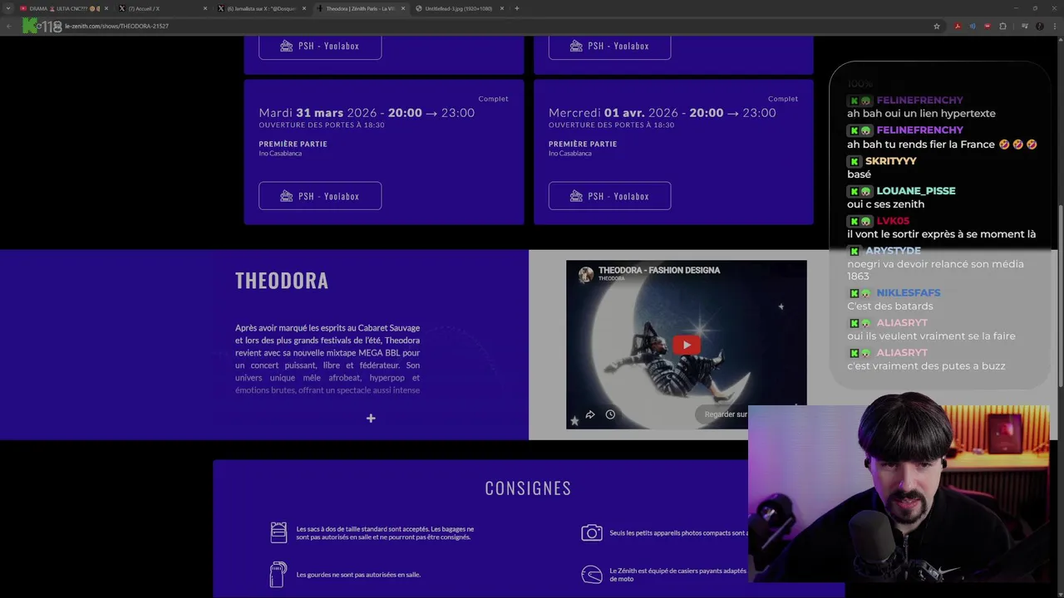Click Kick badge beside LVK05
Viewport: 1064px width, 598px height.
854,221
